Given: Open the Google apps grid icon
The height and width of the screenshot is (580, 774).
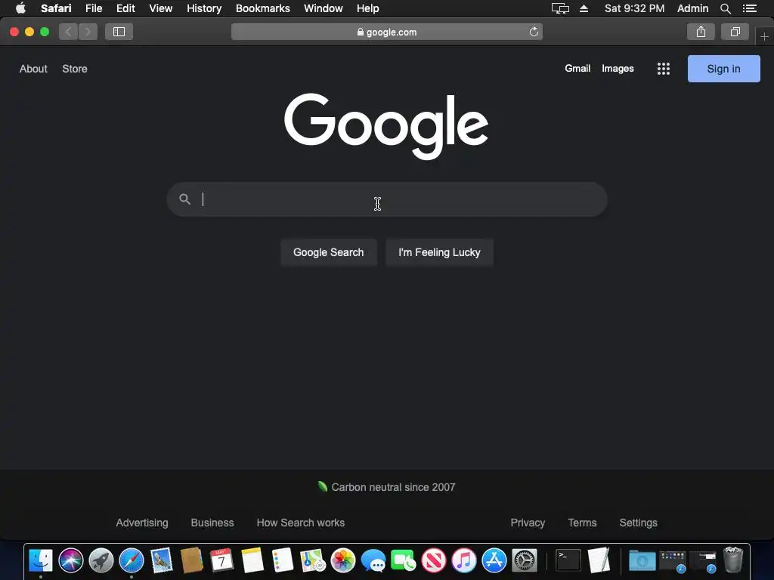Looking at the screenshot, I should (x=664, y=69).
